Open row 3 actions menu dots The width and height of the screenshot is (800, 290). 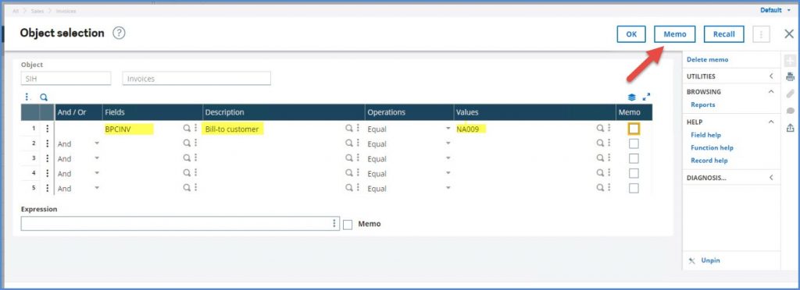coord(48,159)
